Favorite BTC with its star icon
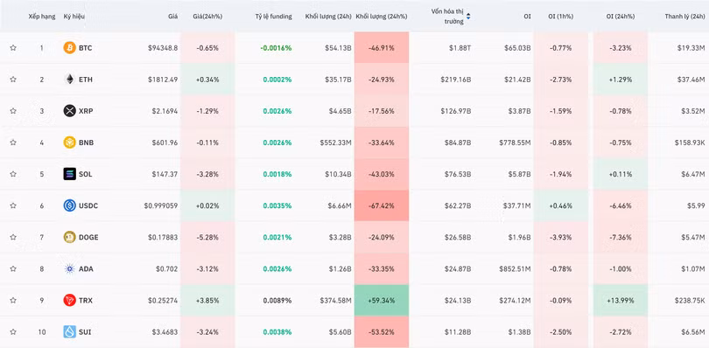The image size is (709, 348). [13, 47]
